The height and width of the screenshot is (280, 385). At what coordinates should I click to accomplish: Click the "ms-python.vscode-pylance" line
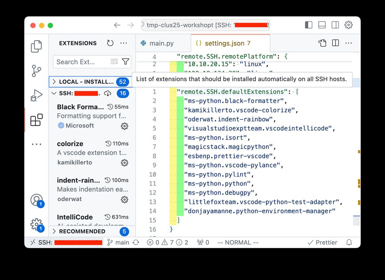(x=234, y=165)
